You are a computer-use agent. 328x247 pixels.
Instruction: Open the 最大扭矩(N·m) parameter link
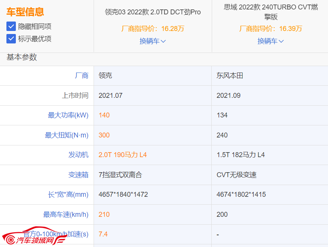pos(67,135)
